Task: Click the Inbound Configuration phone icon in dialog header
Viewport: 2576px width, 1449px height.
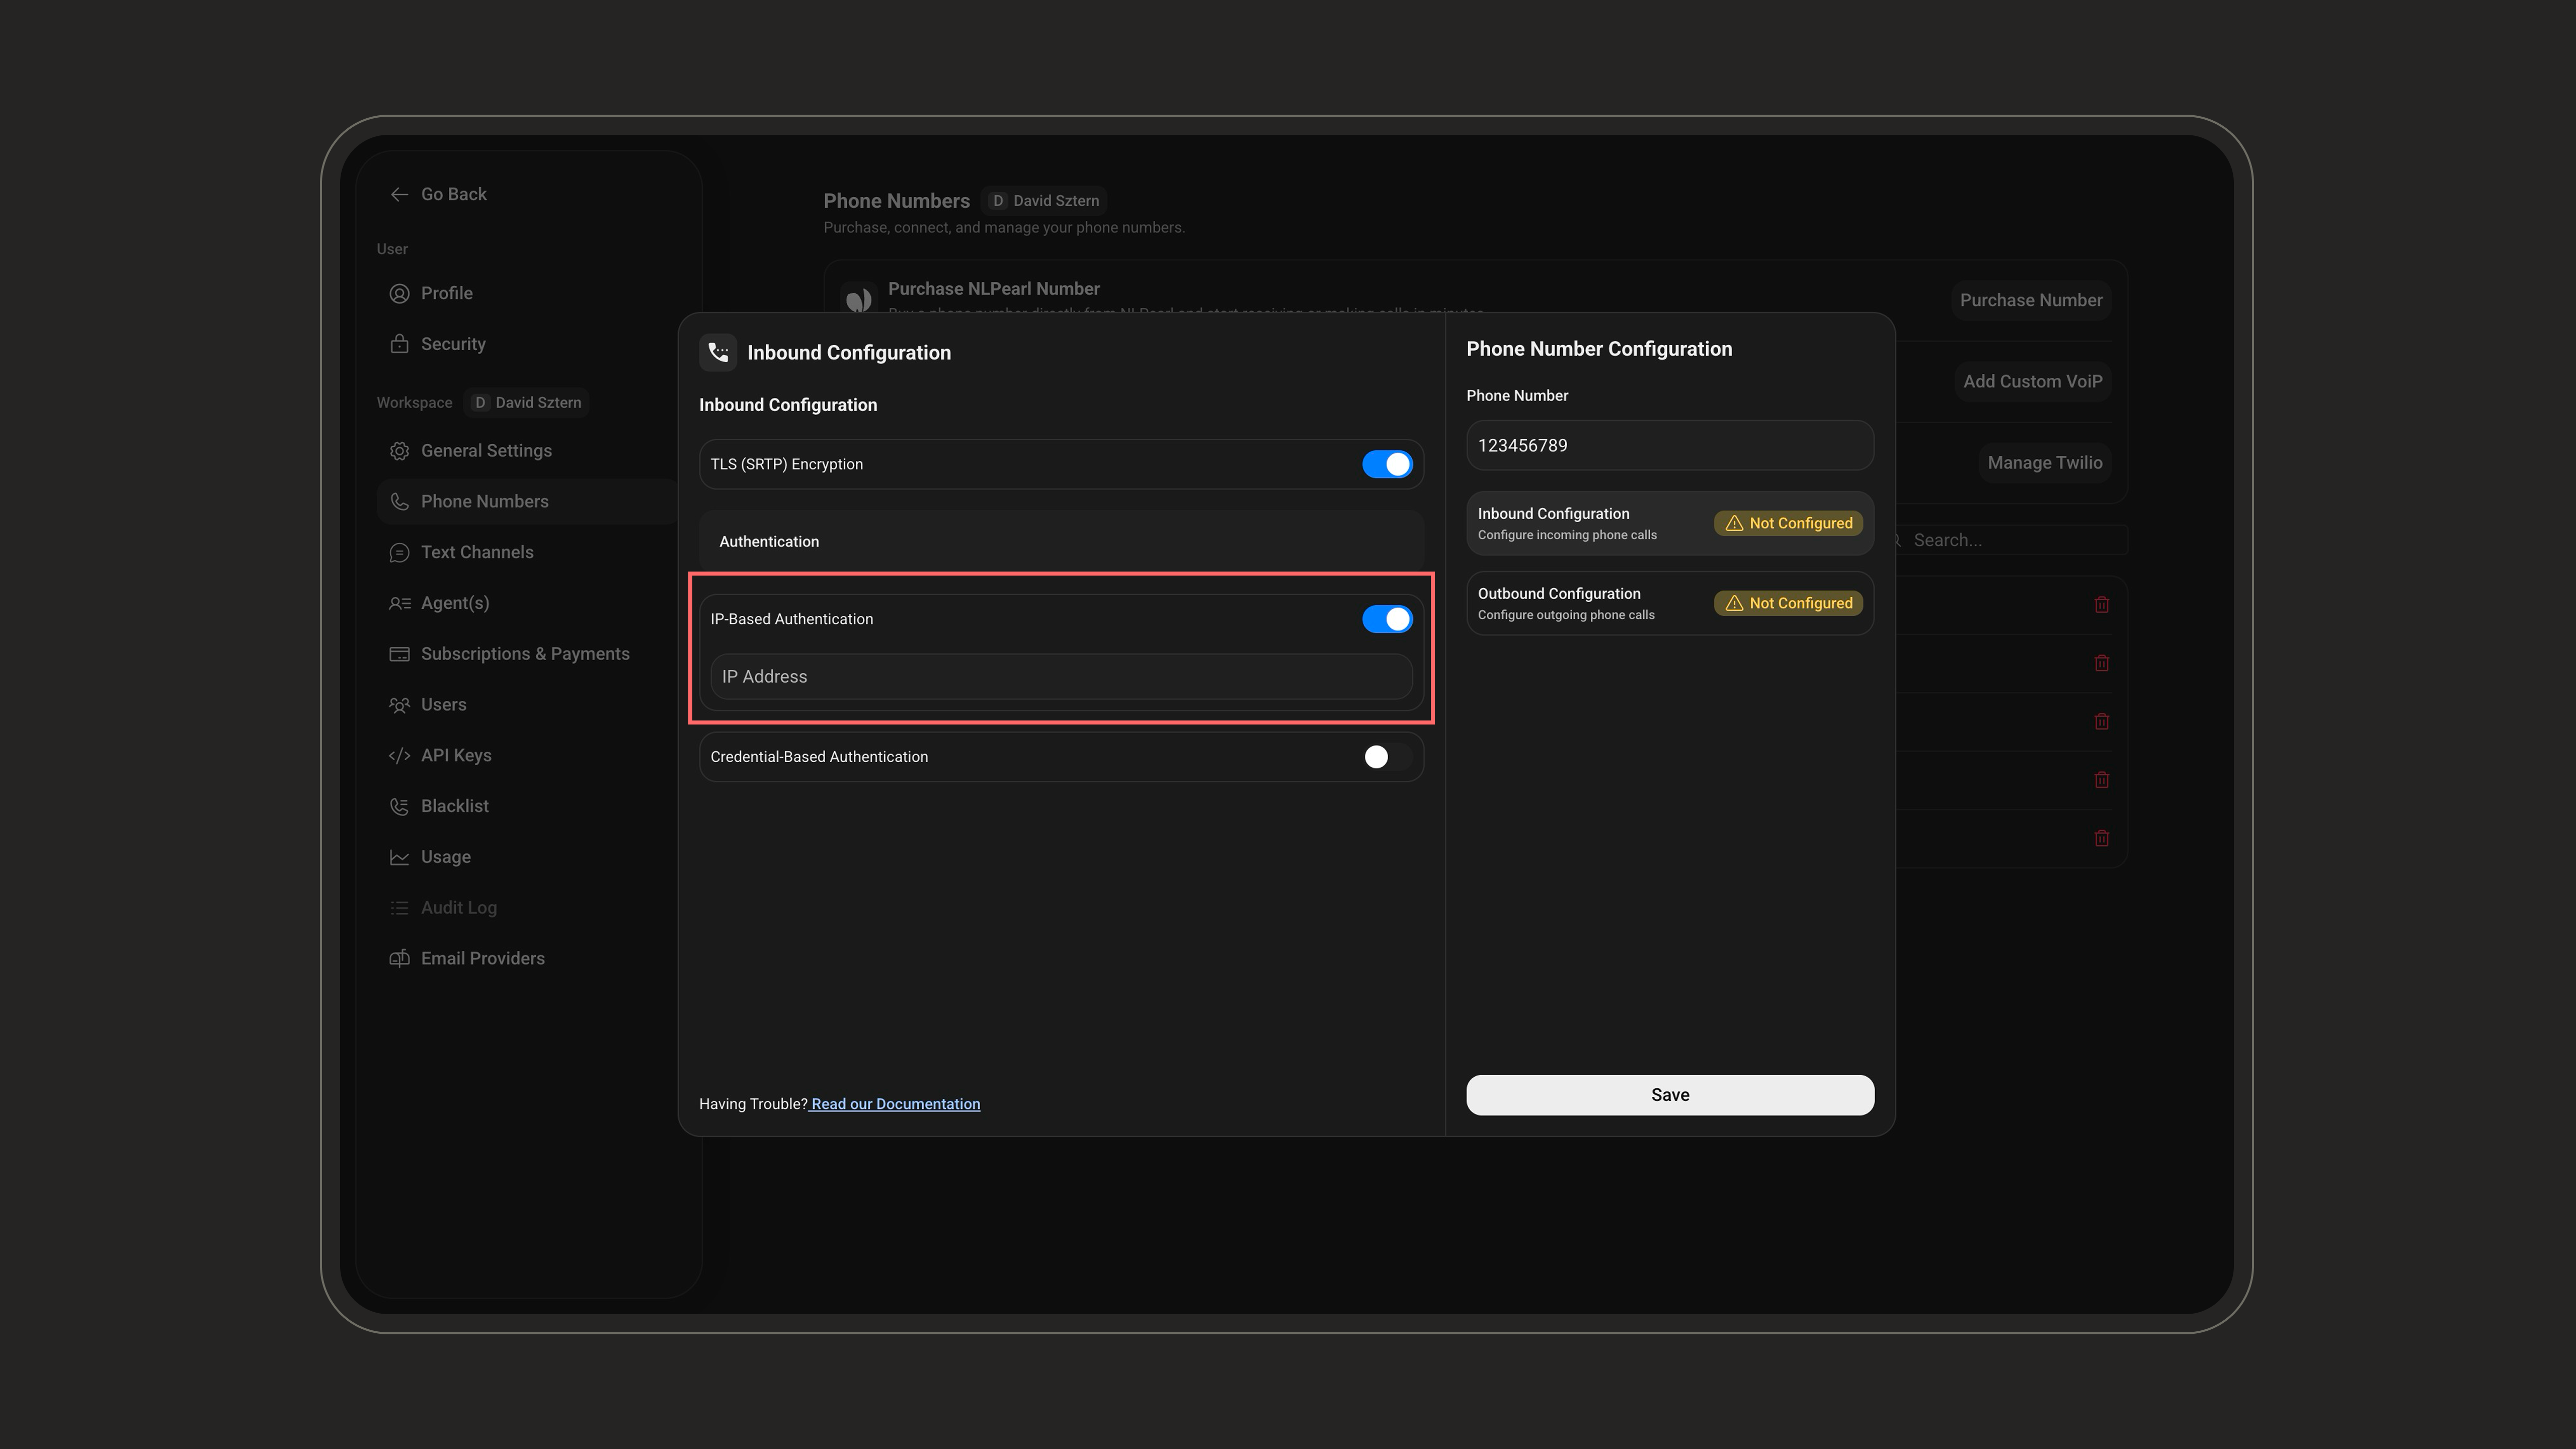Action: point(718,352)
